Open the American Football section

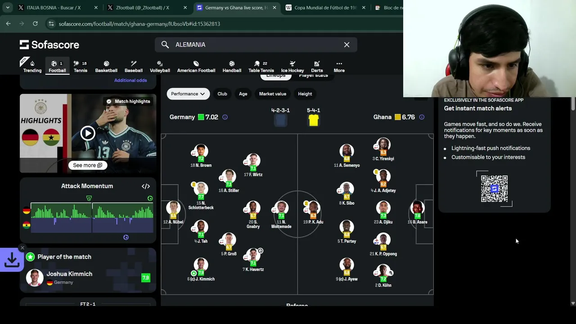[x=196, y=66]
